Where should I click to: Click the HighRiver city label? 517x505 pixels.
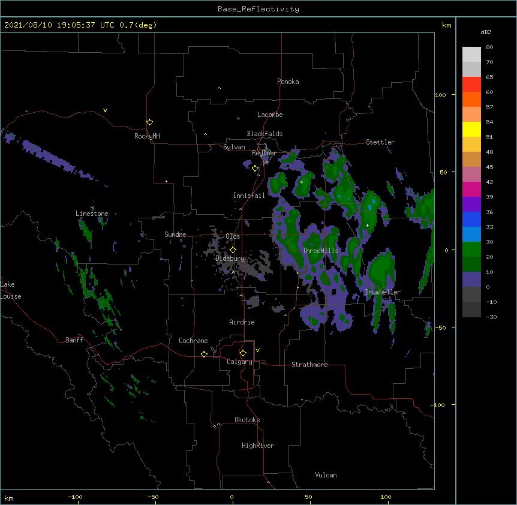tap(258, 446)
